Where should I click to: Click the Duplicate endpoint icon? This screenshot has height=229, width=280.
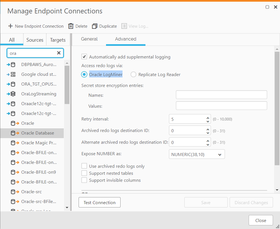(x=95, y=26)
